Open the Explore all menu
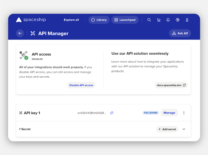 pyautogui.click(x=71, y=20)
